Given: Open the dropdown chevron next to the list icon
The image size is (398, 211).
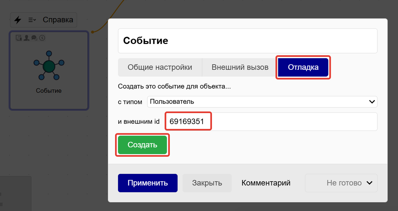Looking at the screenshot, I should [x=35, y=20].
